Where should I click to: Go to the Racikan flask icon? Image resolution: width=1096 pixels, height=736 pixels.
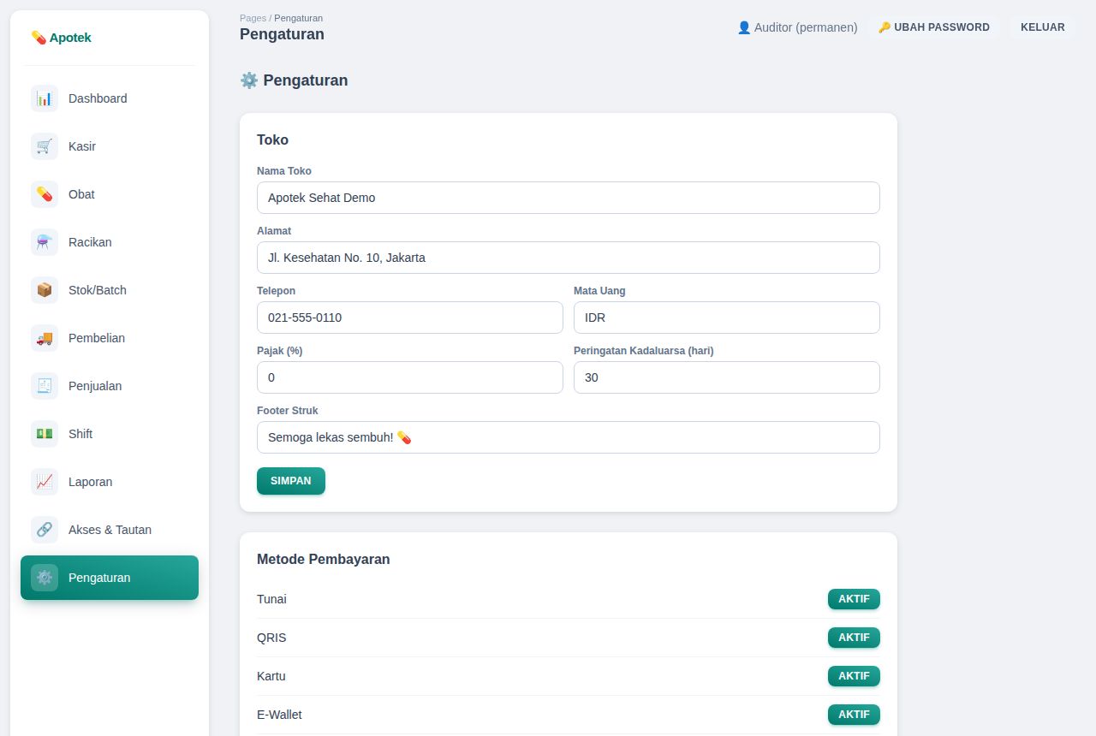[x=45, y=242]
